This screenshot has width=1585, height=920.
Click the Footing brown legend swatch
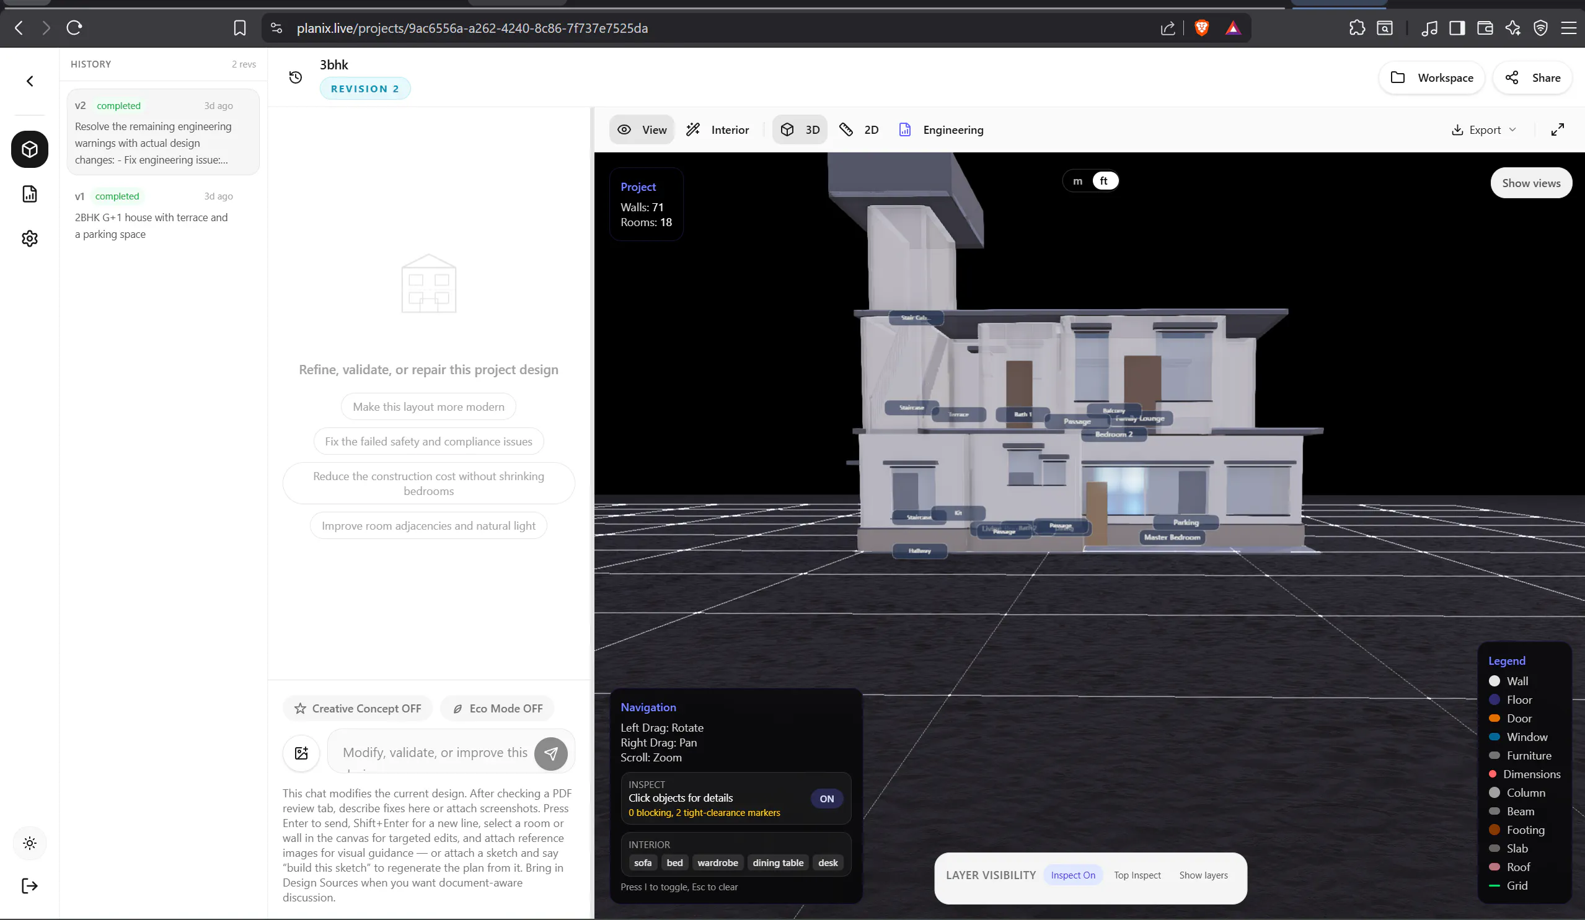[1494, 830]
